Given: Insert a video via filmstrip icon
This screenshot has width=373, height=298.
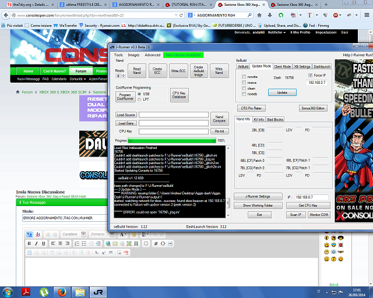Looking at the screenshot, I should (136, 244).
